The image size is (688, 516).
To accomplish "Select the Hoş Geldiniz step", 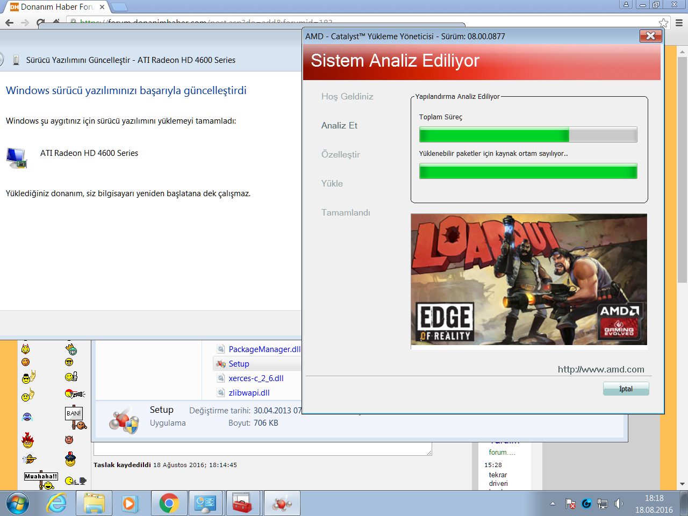I will click(x=347, y=96).
